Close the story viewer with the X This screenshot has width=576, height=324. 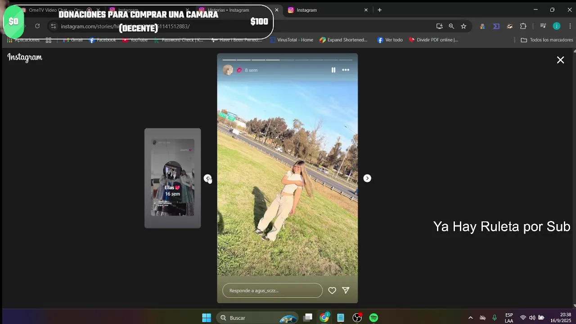click(x=560, y=60)
